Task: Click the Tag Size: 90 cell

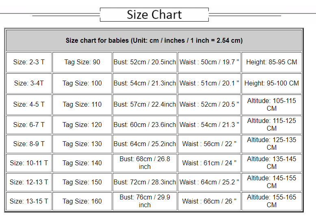Action: (x=82, y=62)
